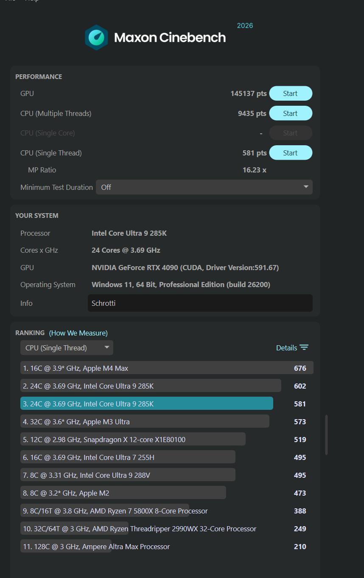Select the Intel Core Ultra 7 255H row
The width and height of the screenshot is (364, 578).
click(x=167, y=457)
